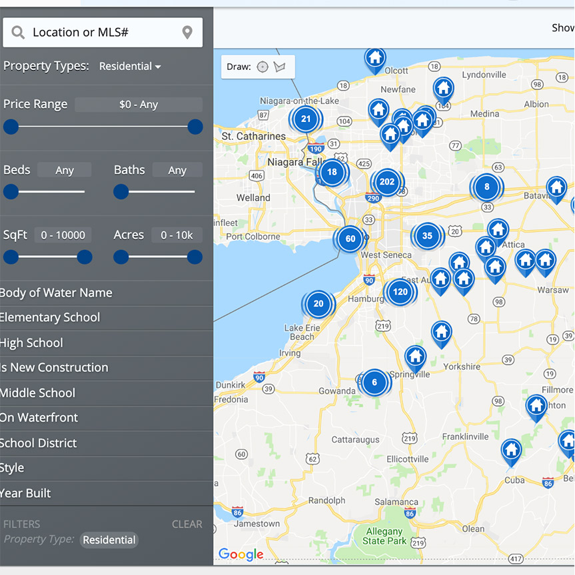Remove the Residential filter tag
575x575 pixels.
109,540
